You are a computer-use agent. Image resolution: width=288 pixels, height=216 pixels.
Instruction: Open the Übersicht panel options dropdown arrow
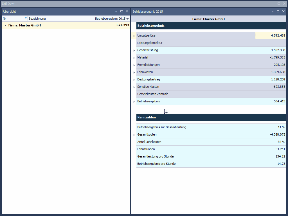pos(116,12)
